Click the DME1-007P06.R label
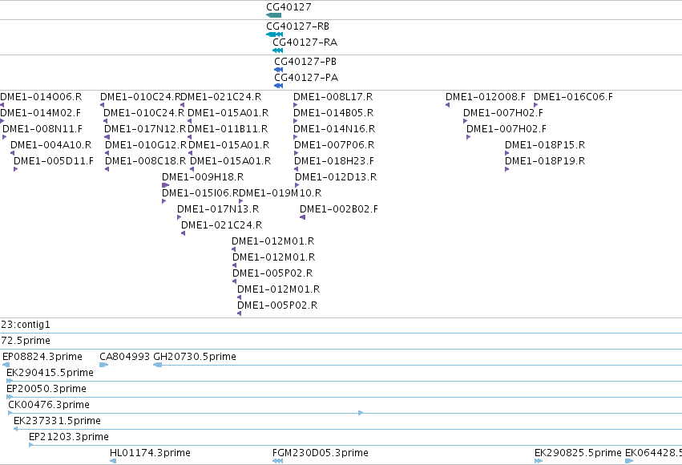Image resolution: width=682 pixels, height=465 pixels. pyautogui.click(x=334, y=145)
